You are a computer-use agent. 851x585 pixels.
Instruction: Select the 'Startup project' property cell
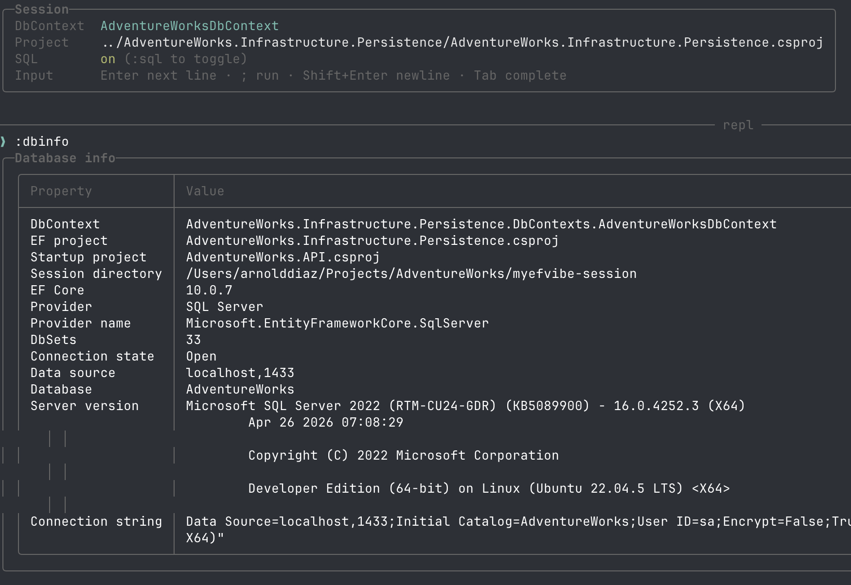click(x=89, y=257)
